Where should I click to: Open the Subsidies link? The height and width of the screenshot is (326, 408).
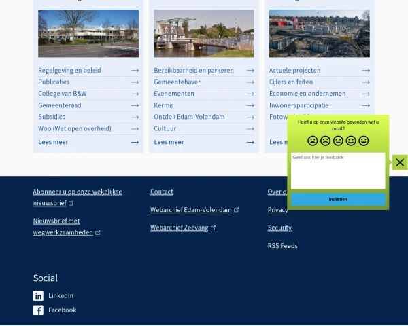[x=52, y=117]
